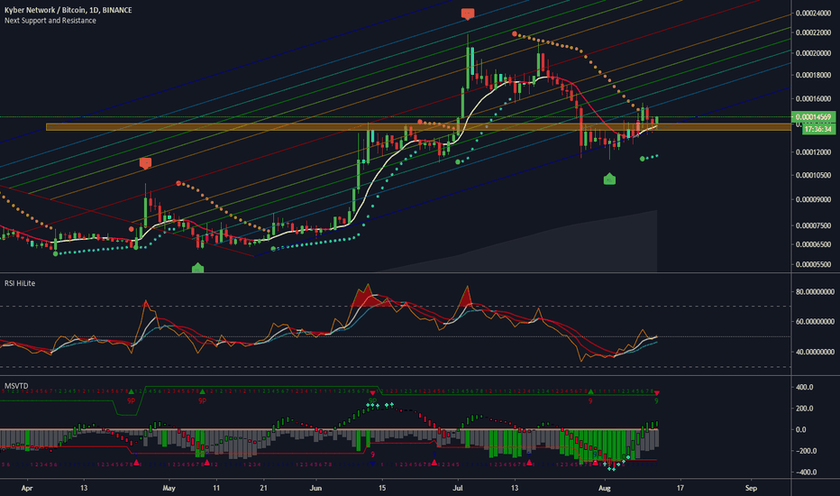
Task: Click the Aug label on the time axis
Action: point(604,488)
